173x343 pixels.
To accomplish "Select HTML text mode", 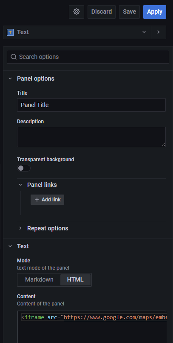I will coord(75,279).
